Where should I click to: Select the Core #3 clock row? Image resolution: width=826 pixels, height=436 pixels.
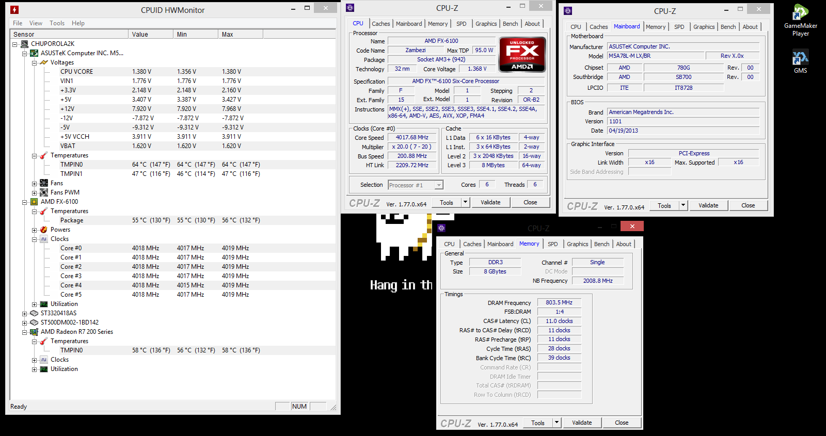coord(173,276)
